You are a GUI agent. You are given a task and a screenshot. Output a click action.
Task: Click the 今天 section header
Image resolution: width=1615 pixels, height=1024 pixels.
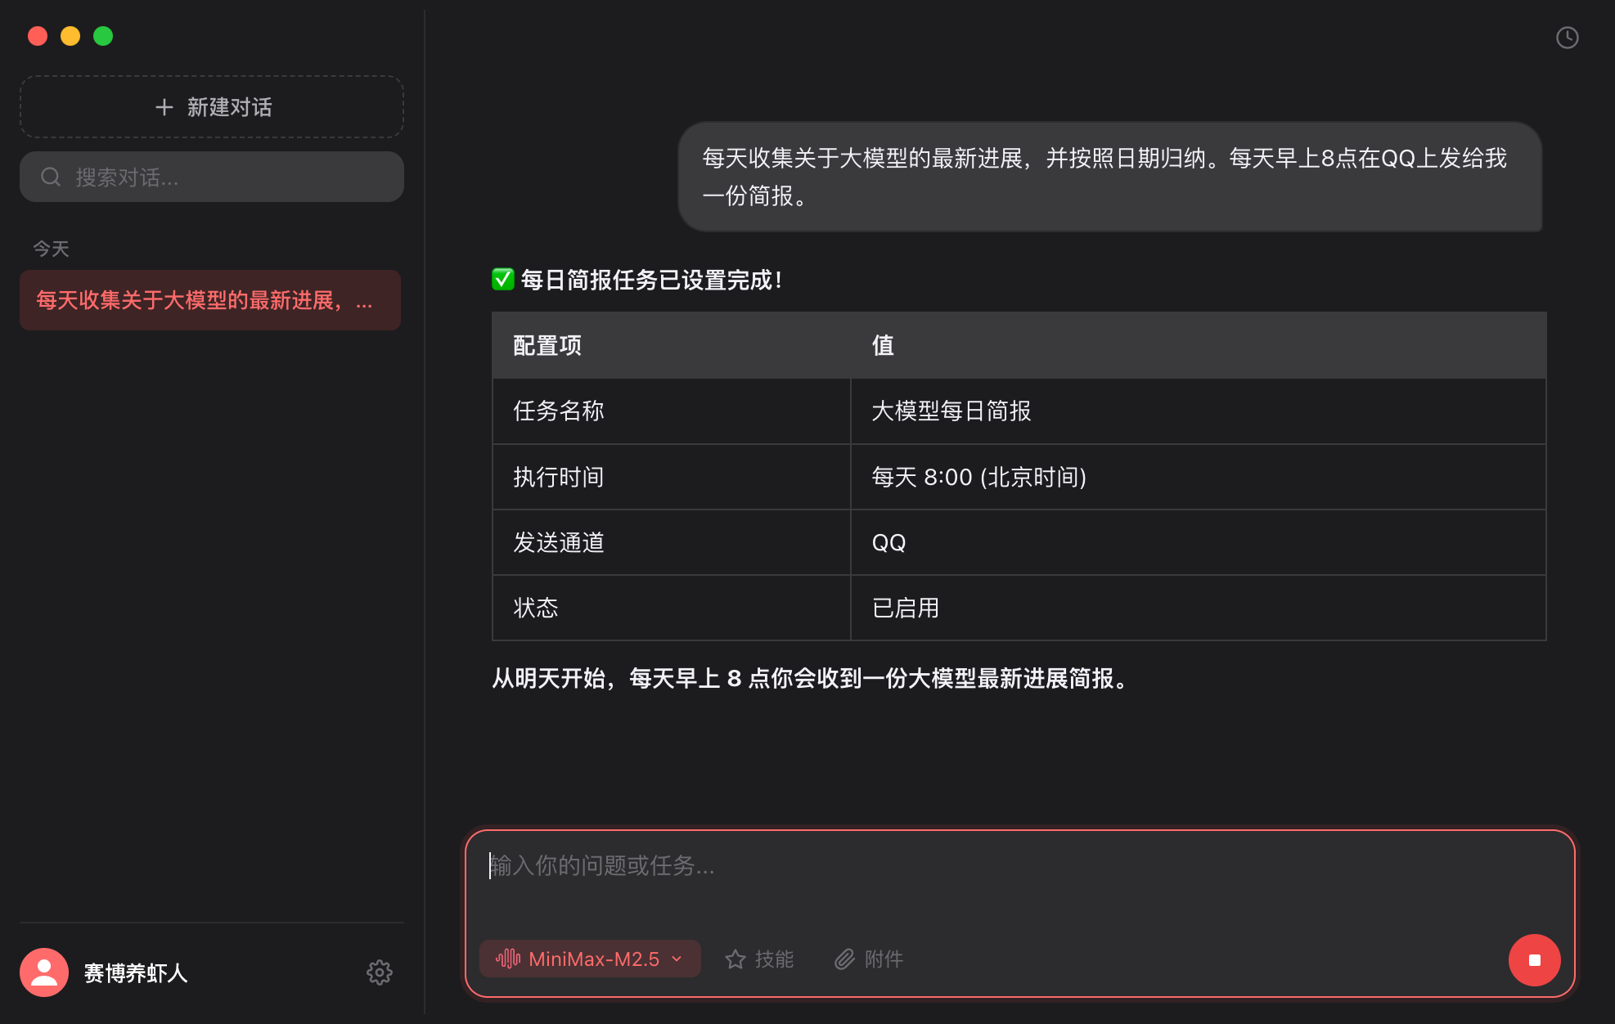(52, 248)
